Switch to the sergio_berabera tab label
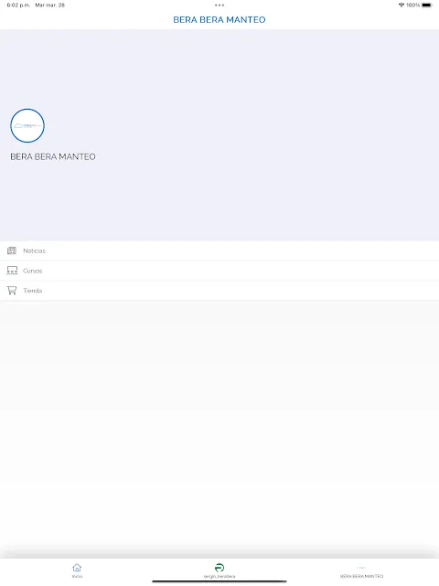This screenshot has width=439, height=586. pos(219,576)
